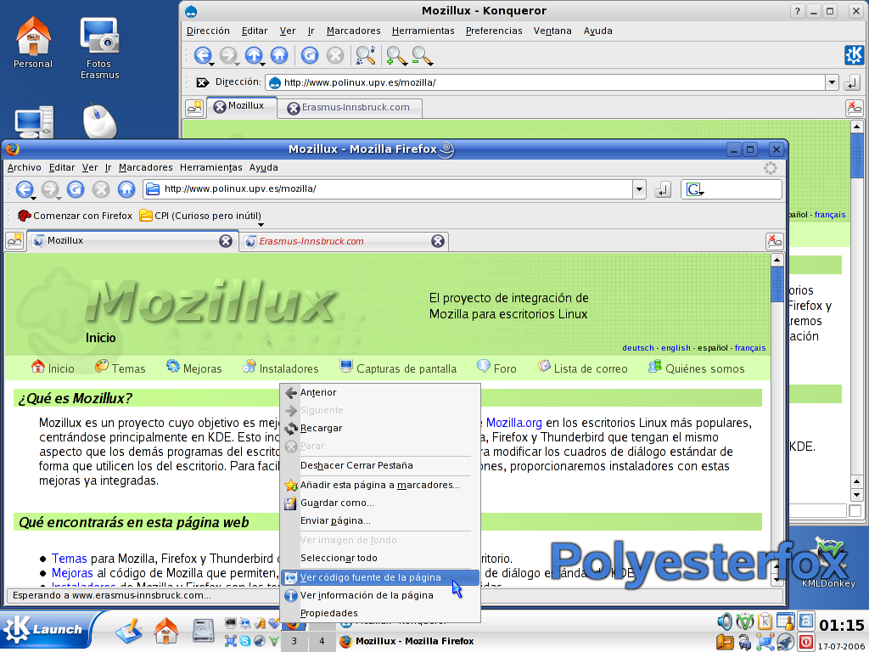Click Konqueror vertical scrollbar thumb
This screenshot has height=652, width=869.
pyautogui.click(x=857, y=155)
